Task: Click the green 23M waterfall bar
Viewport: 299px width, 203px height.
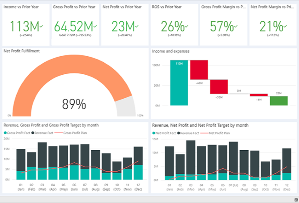Action: coord(279,101)
